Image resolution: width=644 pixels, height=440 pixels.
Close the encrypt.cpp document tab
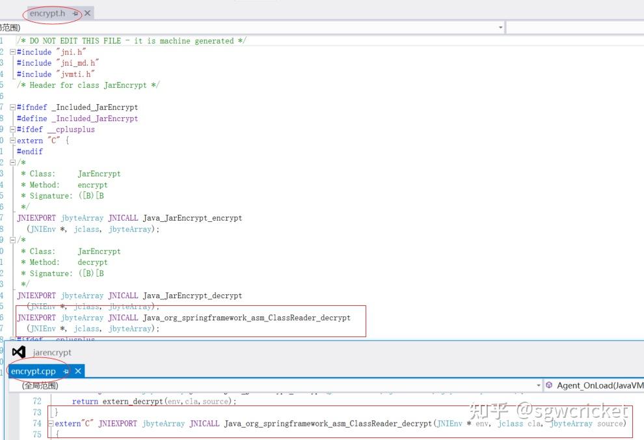coord(78,370)
